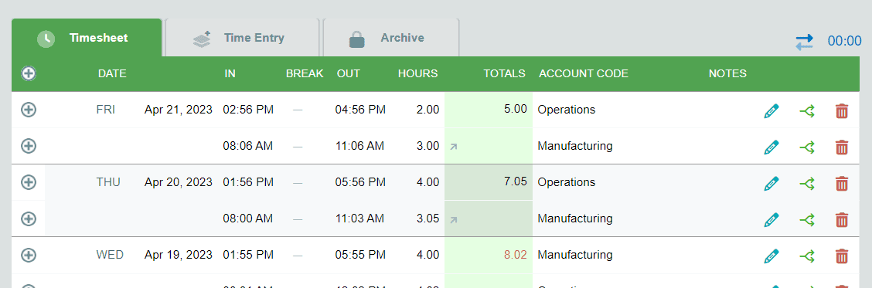The height and width of the screenshot is (288, 872).
Task: Click the THU day label
Action: coord(108,181)
